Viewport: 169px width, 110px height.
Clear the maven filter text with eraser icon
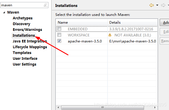tap(46, 5)
